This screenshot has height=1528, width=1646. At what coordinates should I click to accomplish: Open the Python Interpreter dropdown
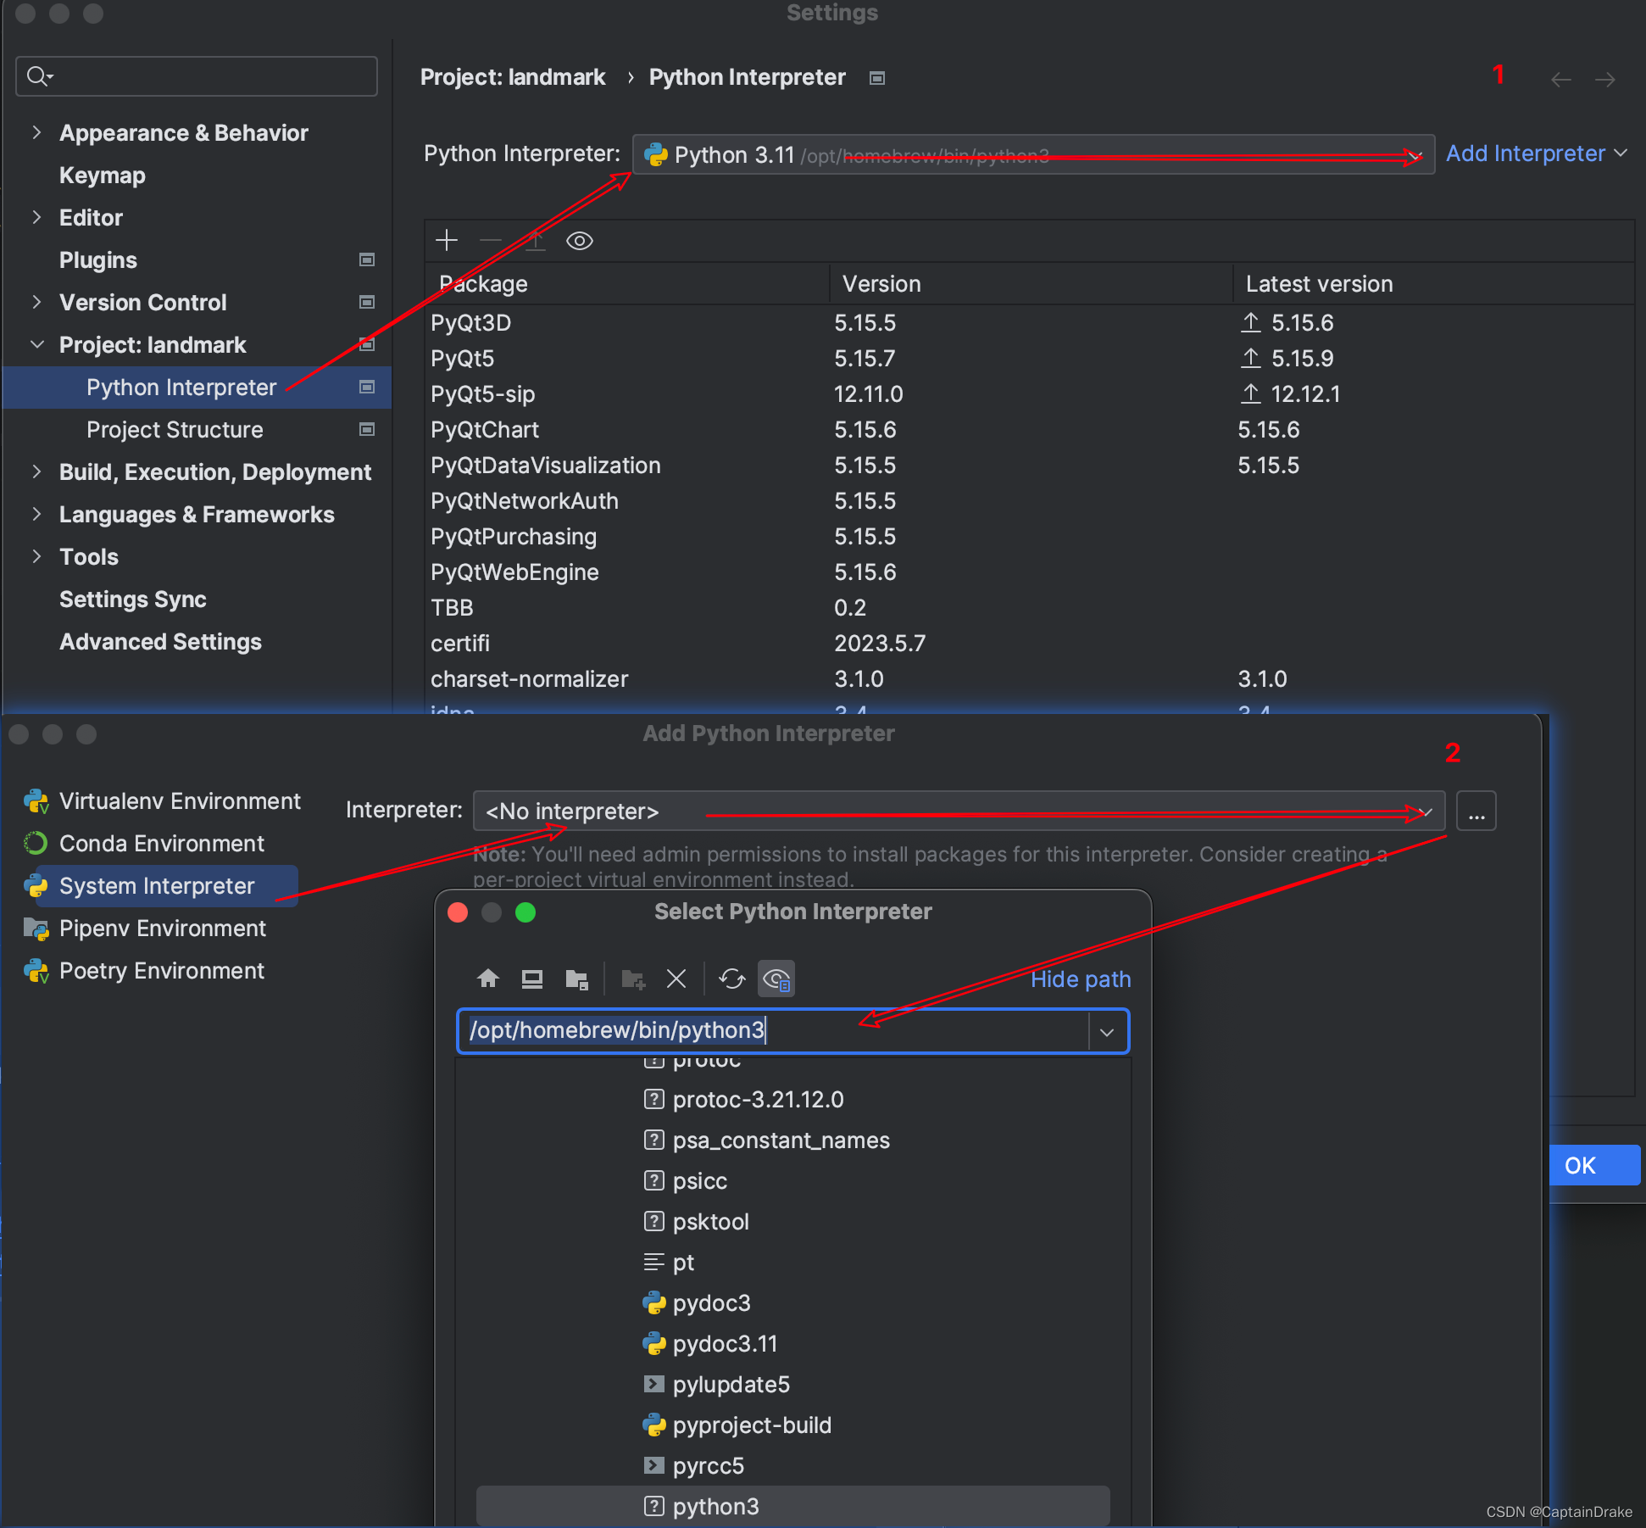[x=1032, y=154]
